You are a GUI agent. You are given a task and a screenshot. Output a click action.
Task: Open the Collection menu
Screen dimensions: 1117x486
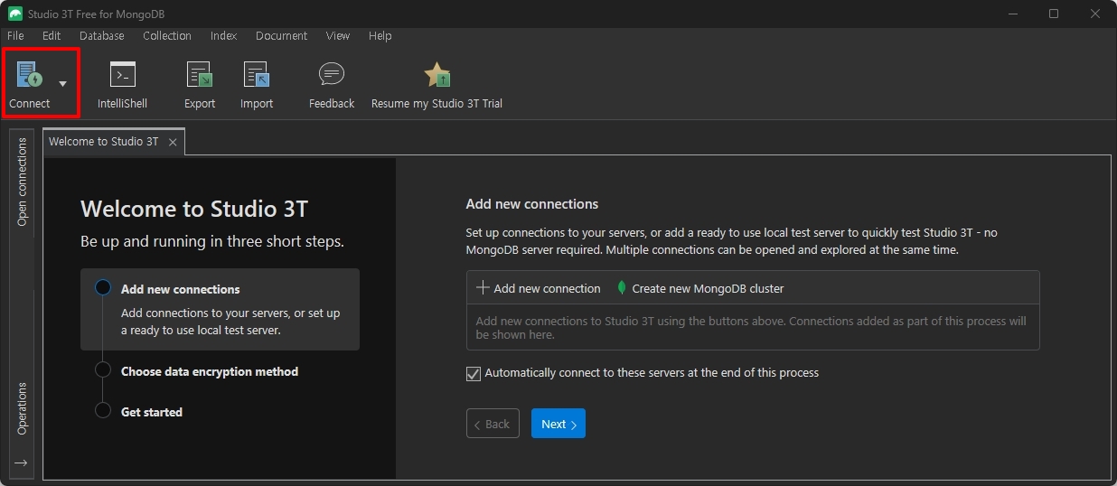pos(167,36)
